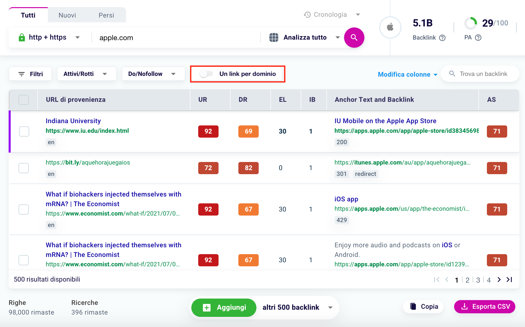Switch to the Tutti tab
This screenshot has height=327, width=525.
[x=28, y=15]
